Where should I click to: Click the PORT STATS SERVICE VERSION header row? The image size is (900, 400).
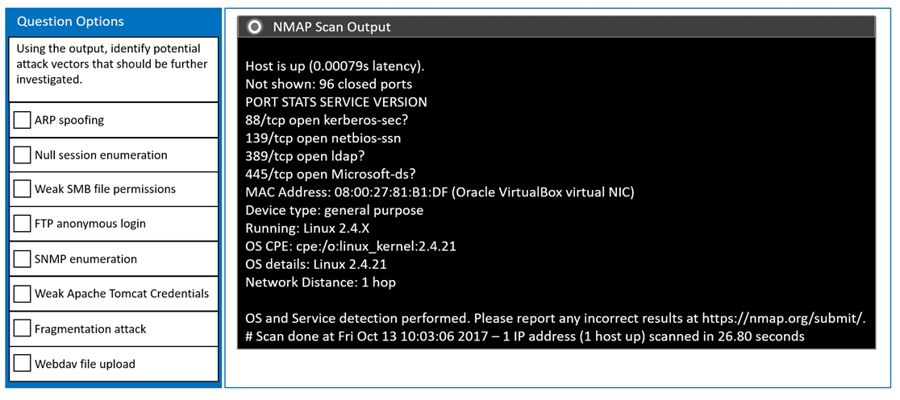tap(336, 102)
